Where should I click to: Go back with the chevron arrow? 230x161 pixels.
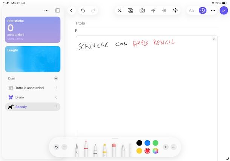[71, 11]
